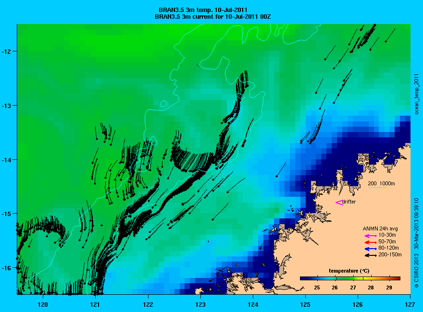Screen dimensions: 423x312
Task: Click the '10-30m' depth label
Action: coord(387,235)
